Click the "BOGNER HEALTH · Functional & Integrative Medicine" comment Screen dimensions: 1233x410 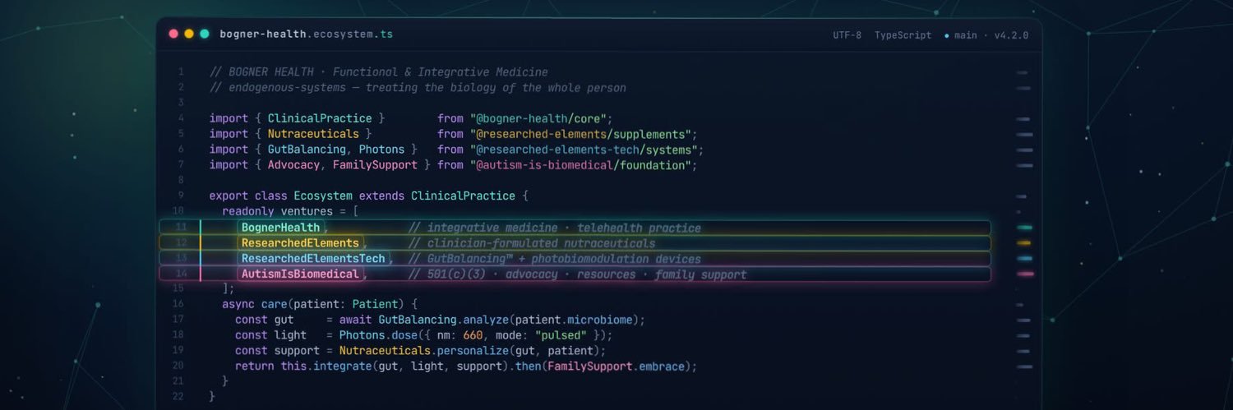pos(378,72)
